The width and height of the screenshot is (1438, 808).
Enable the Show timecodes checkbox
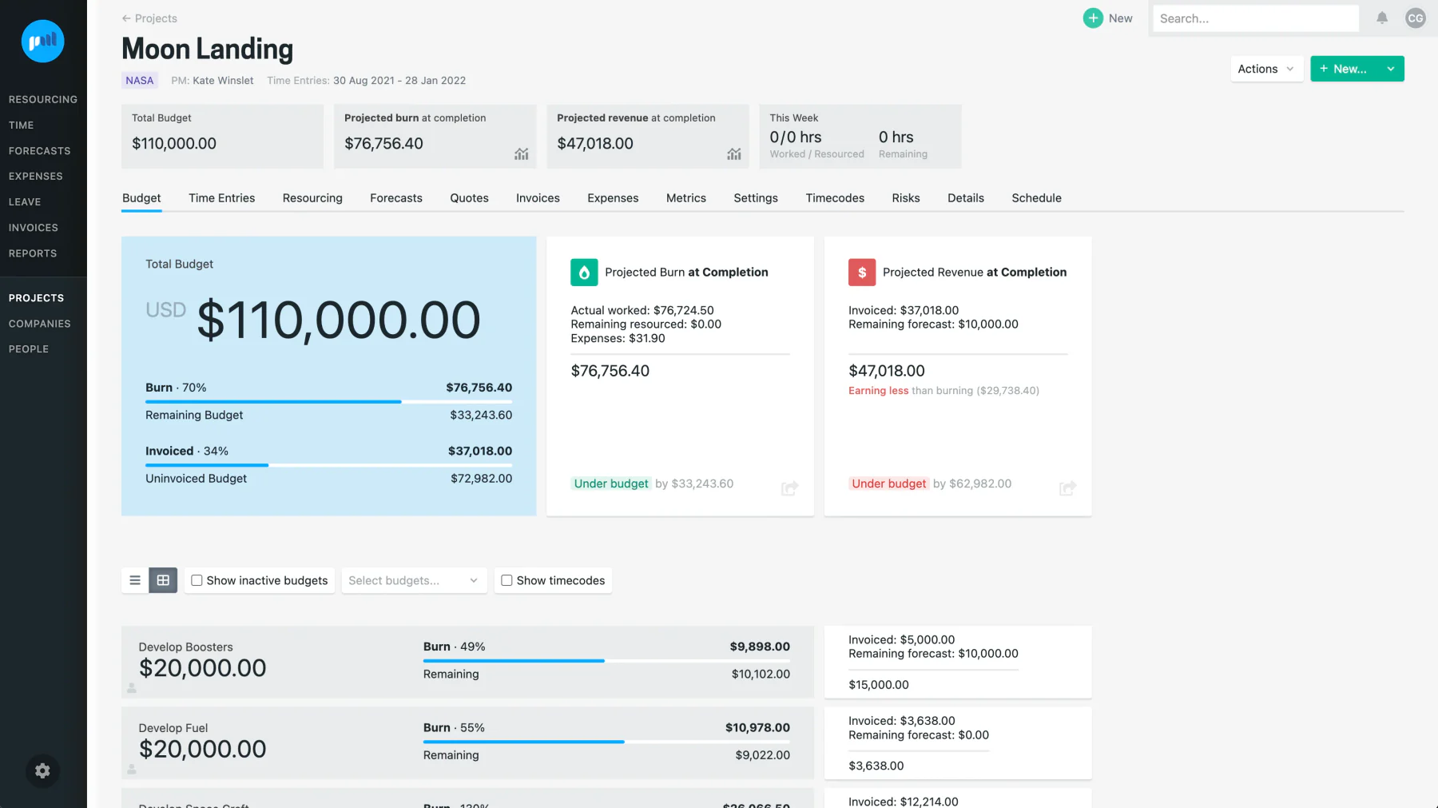pos(506,580)
